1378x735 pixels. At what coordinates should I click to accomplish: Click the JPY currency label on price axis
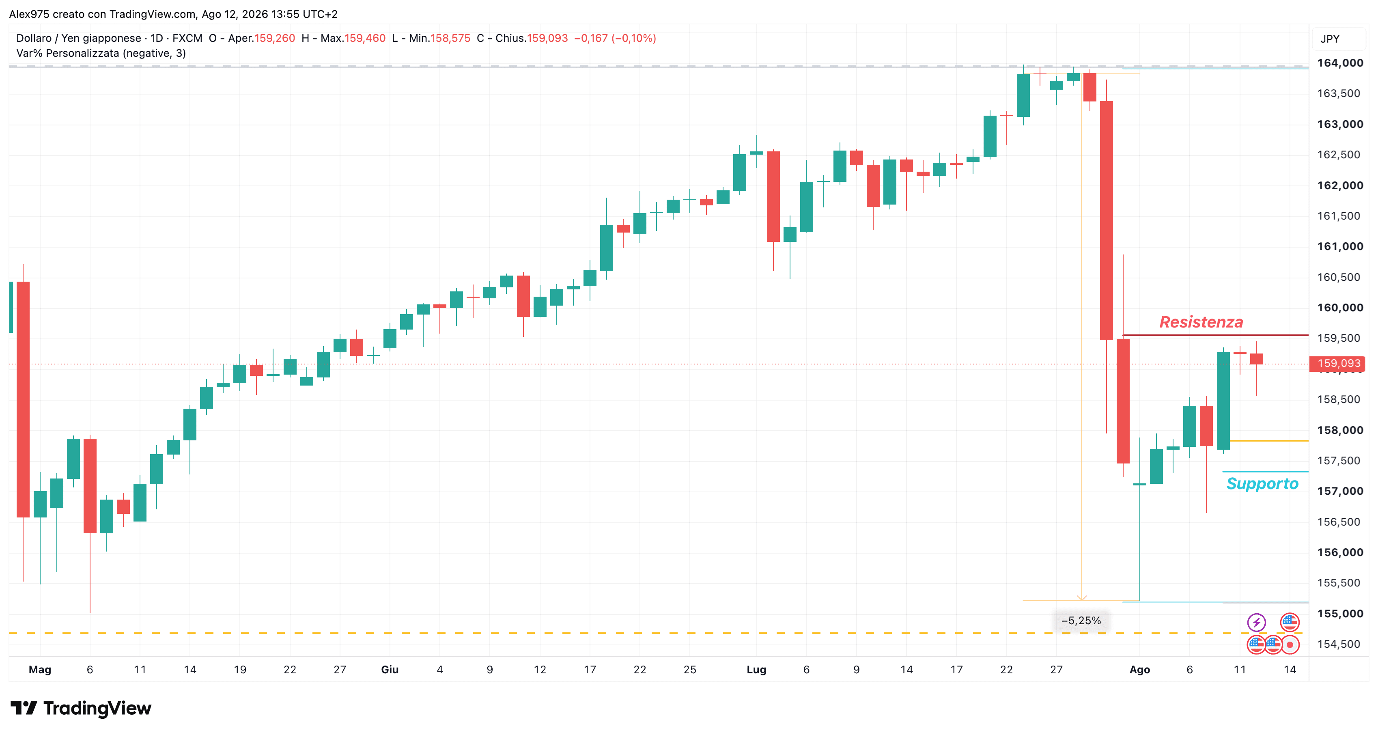tap(1330, 39)
